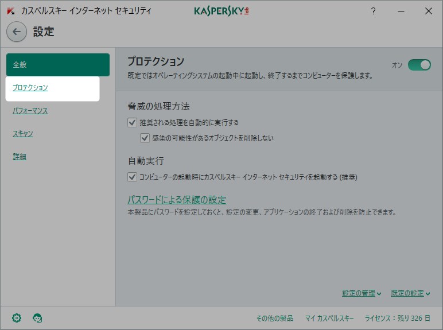Close the Kaspersky settings window
Image resolution: width=443 pixels, height=330 pixels.
click(x=429, y=11)
